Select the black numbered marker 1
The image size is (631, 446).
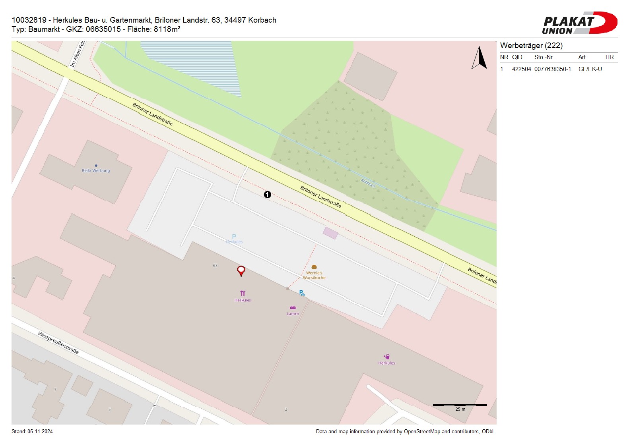click(x=267, y=194)
